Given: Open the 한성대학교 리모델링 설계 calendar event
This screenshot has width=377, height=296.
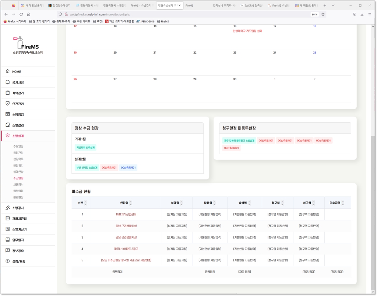Looking at the screenshot, I should (x=247, y=31).
